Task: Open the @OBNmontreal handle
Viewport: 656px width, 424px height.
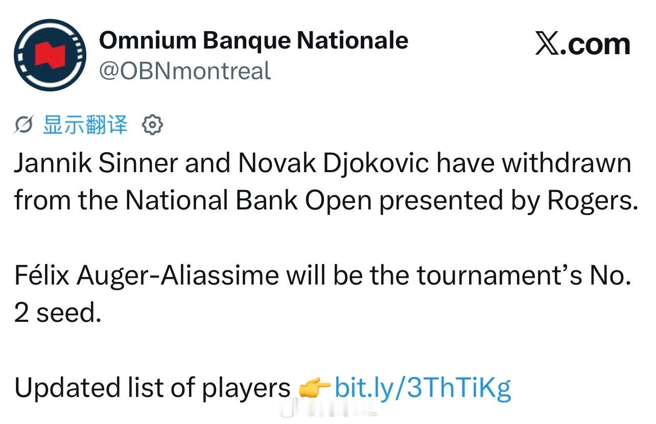Action: [x=184, y=70]
